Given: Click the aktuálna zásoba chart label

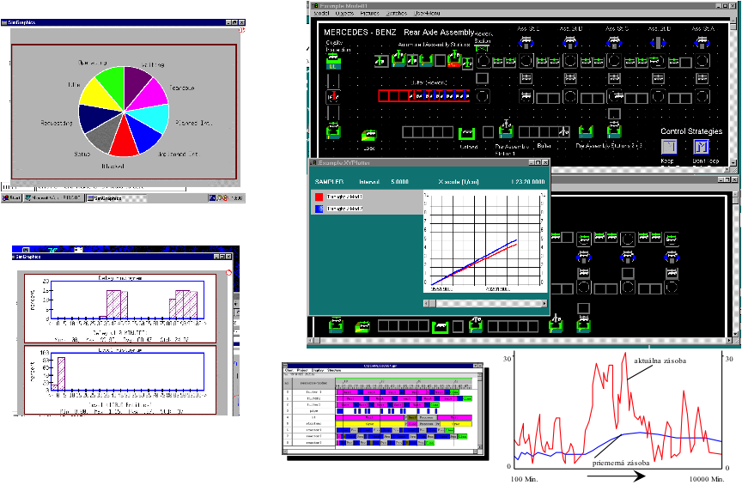Looking at the screenshot, I should (660, 361).
